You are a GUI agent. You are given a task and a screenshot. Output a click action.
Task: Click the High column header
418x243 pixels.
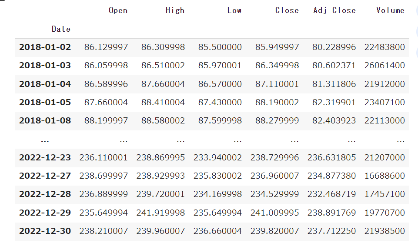click(175, 10)
